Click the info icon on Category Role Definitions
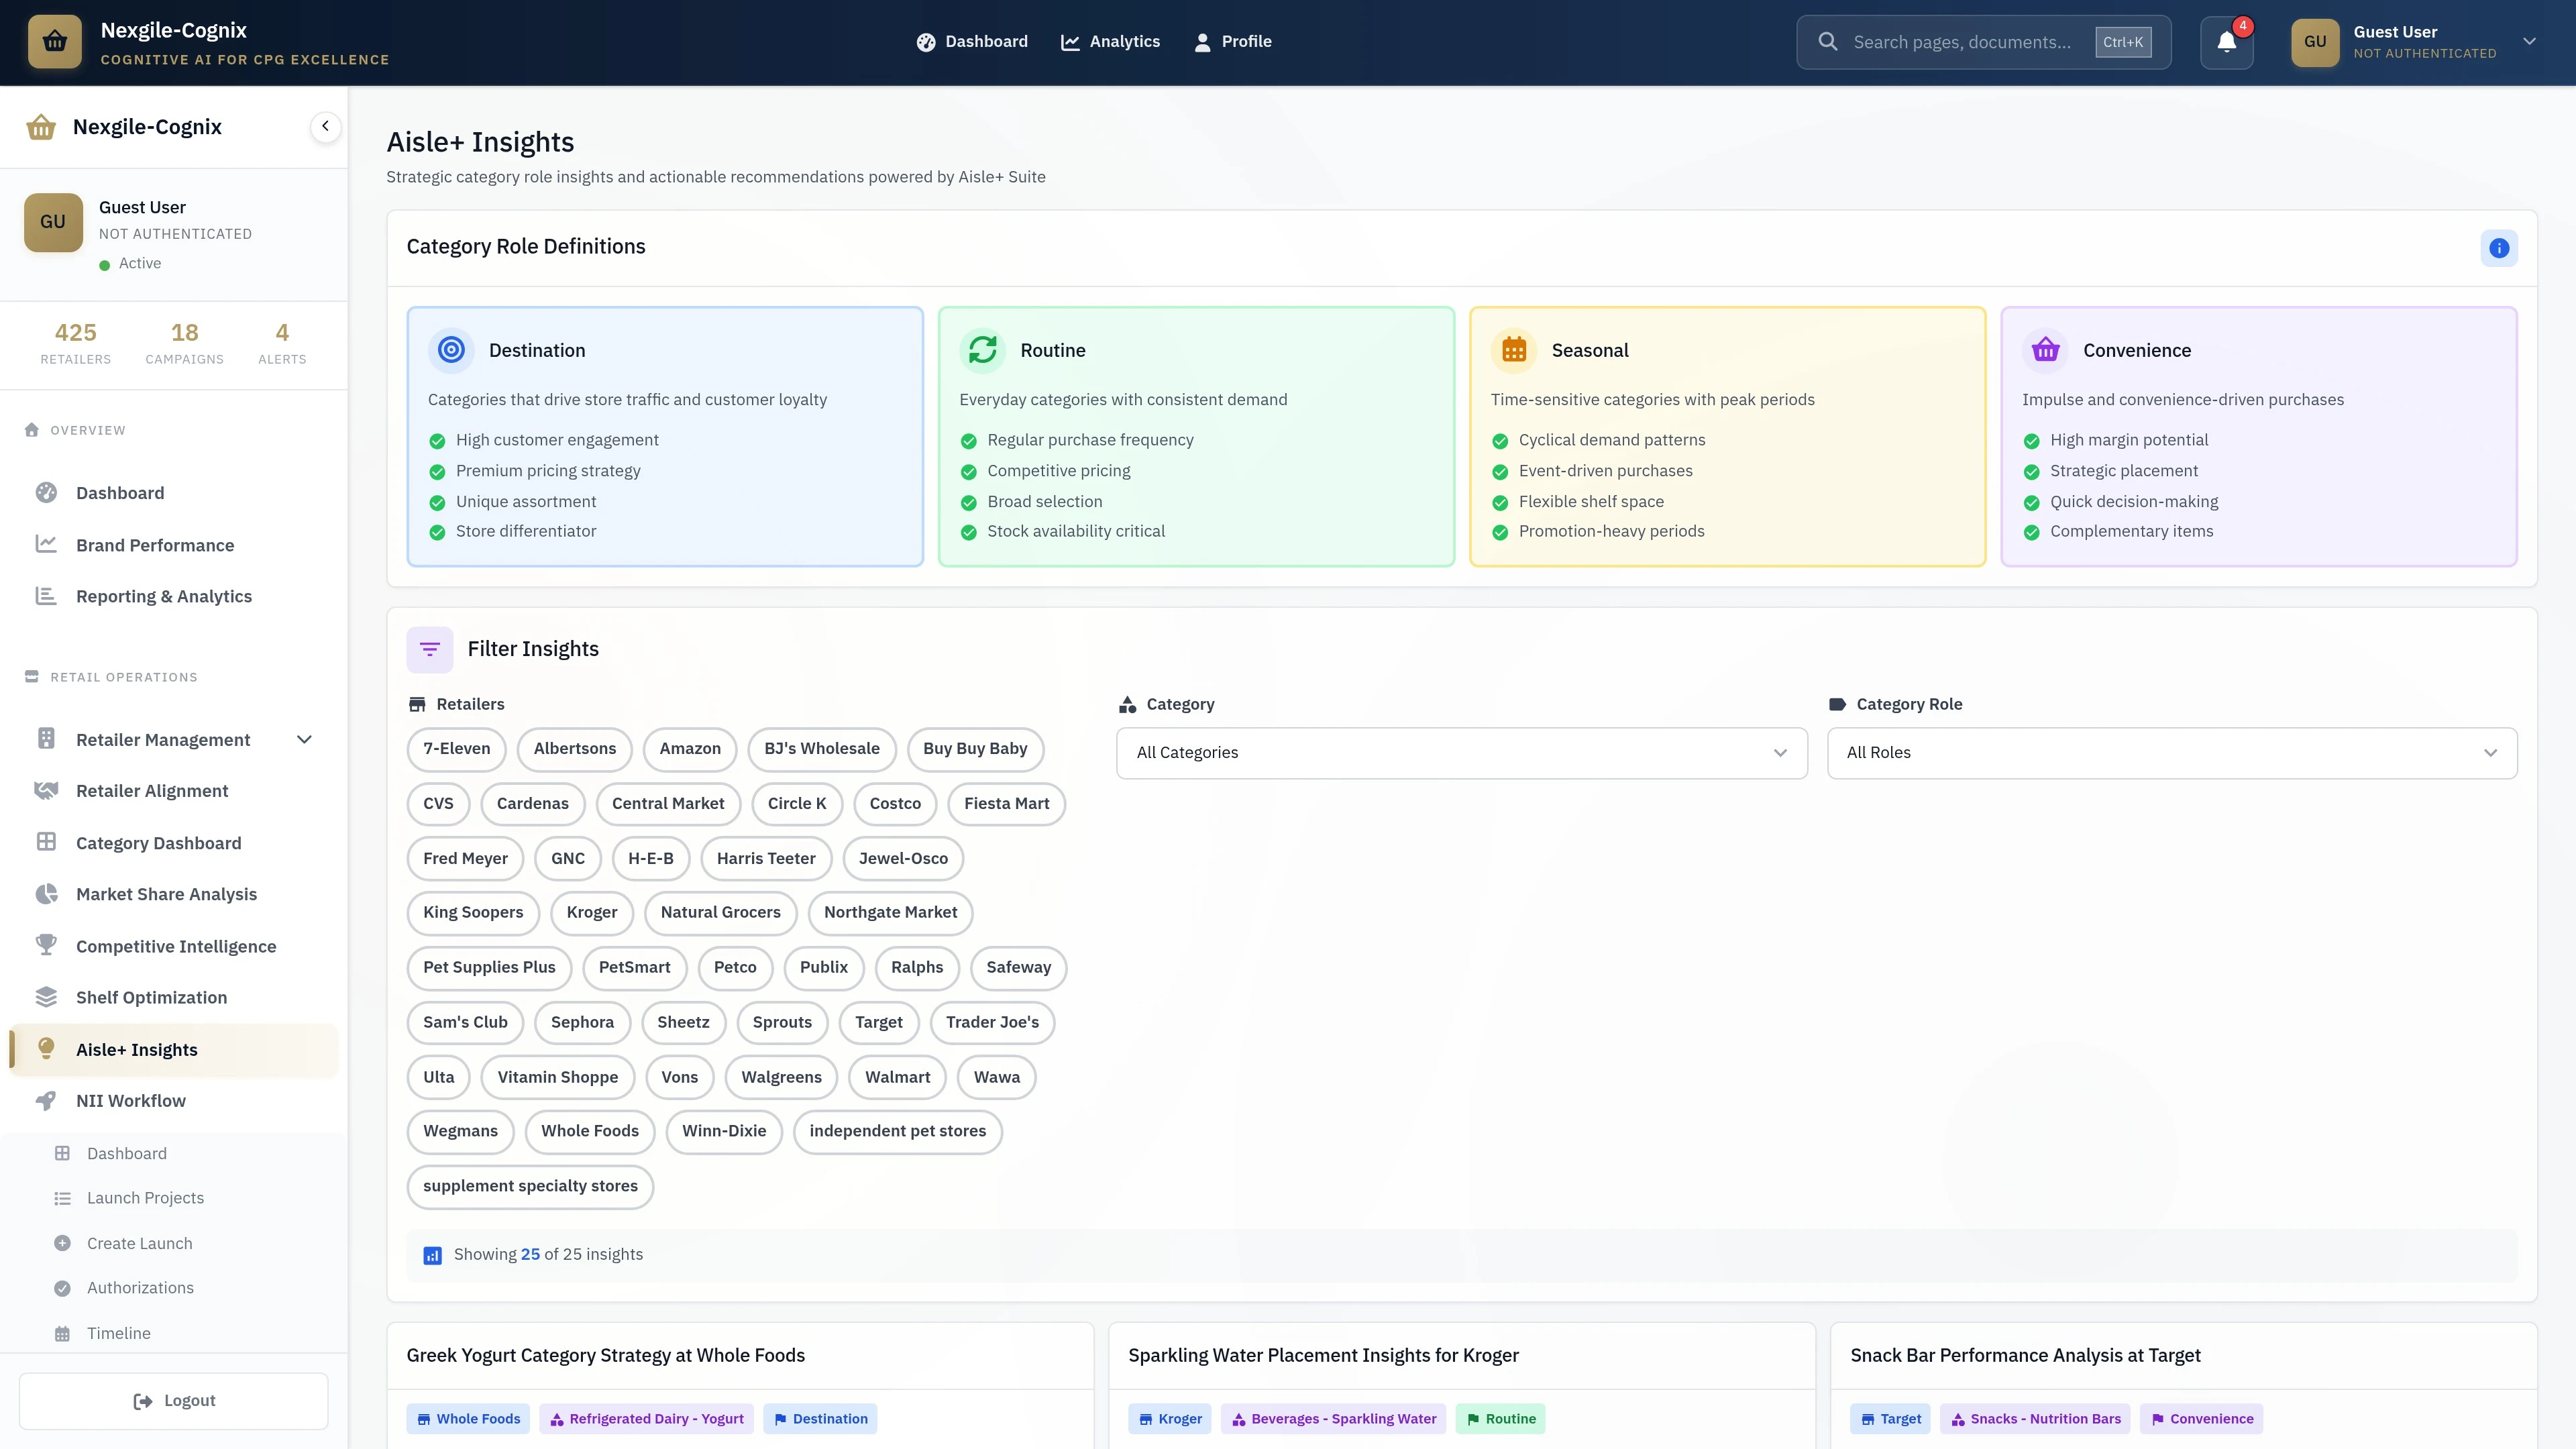Screen dimensions: 2576x1449 (2499, 248)
